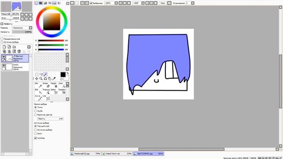Adjust the blue B color slider
The width and height of the screenshot is (283, 159).
coord(51,49)
